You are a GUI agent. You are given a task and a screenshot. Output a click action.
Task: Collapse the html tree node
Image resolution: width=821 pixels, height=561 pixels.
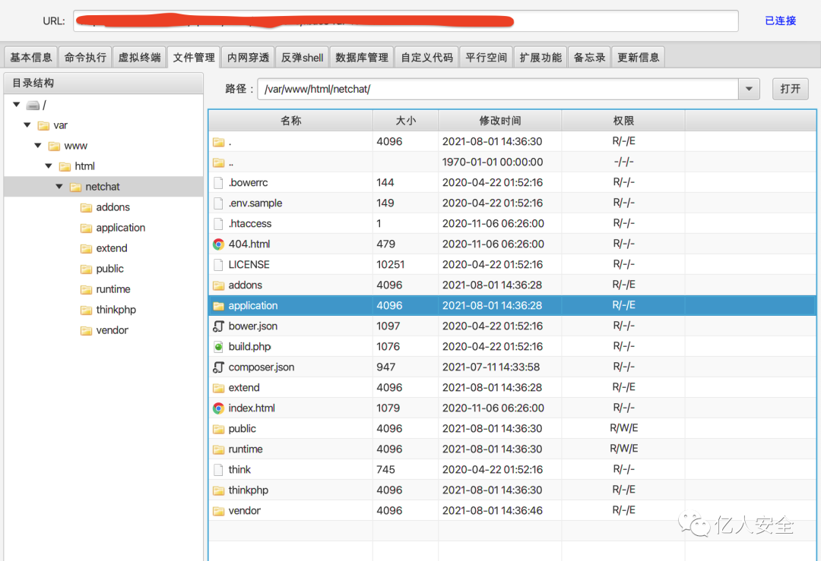click(49, 165)
